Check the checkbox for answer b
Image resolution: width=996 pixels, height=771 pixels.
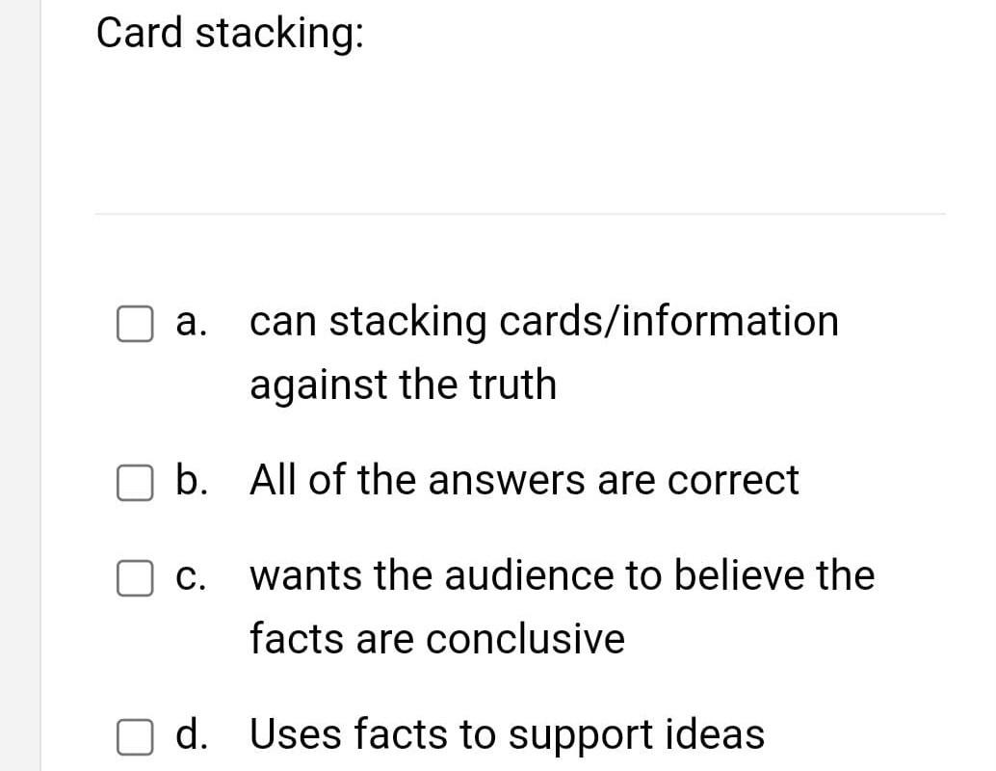point(135,484)
